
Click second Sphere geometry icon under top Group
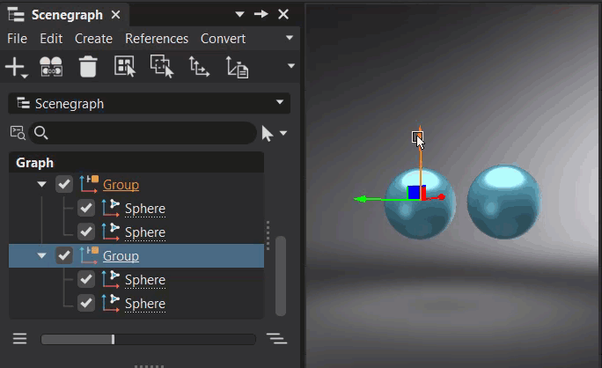[111, 232]
